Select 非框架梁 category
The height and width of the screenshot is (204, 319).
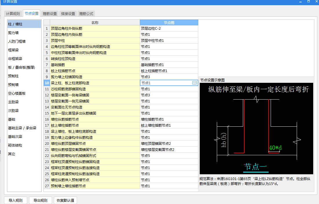click(x=24, y=59)
